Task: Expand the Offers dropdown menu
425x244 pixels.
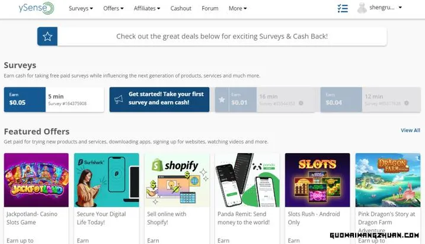Action: coord(113,8)
